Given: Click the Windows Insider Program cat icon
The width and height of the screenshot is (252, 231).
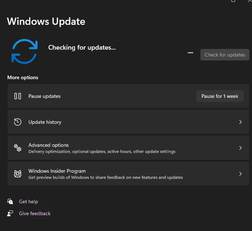Looking at the screenshot, I should click(18, 174).
